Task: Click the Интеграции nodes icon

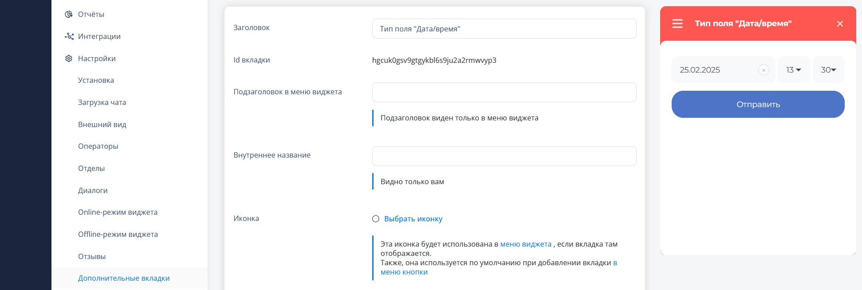Action: point(69,36)
